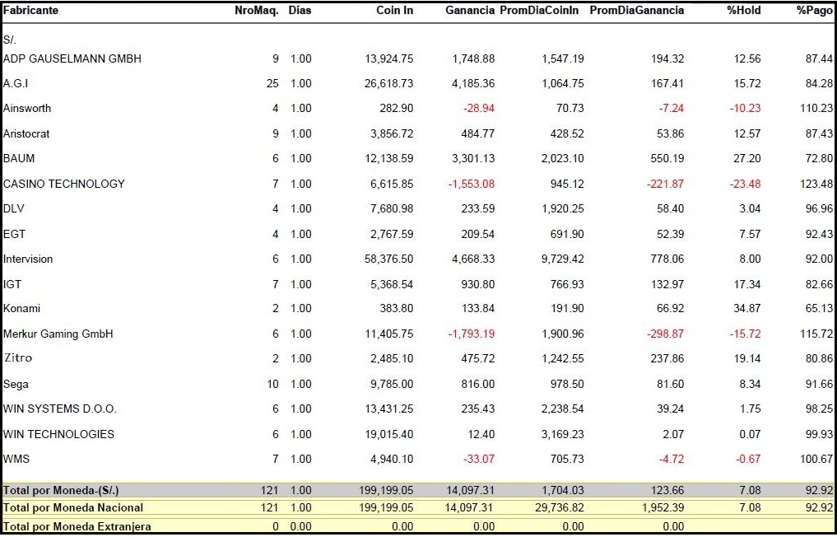The width and height of the screenshot is (837, 537).
Task: Click Moneda Nacional PromDiaCoinIn total 29,736.82
Action: [x=560, y=507]
